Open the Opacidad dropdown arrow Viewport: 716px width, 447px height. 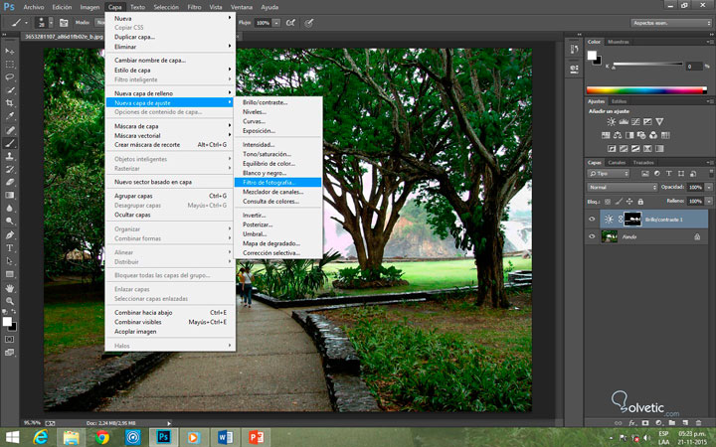point(709,187)
